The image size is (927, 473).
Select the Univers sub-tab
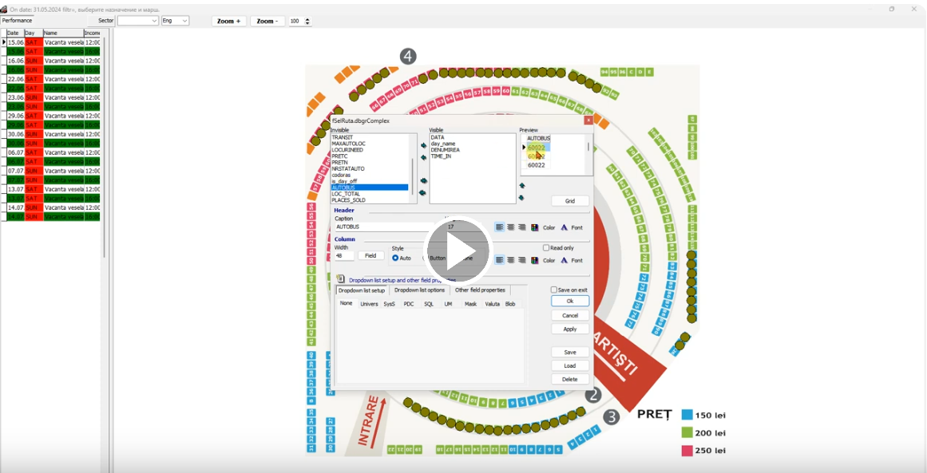pos(369,304)
